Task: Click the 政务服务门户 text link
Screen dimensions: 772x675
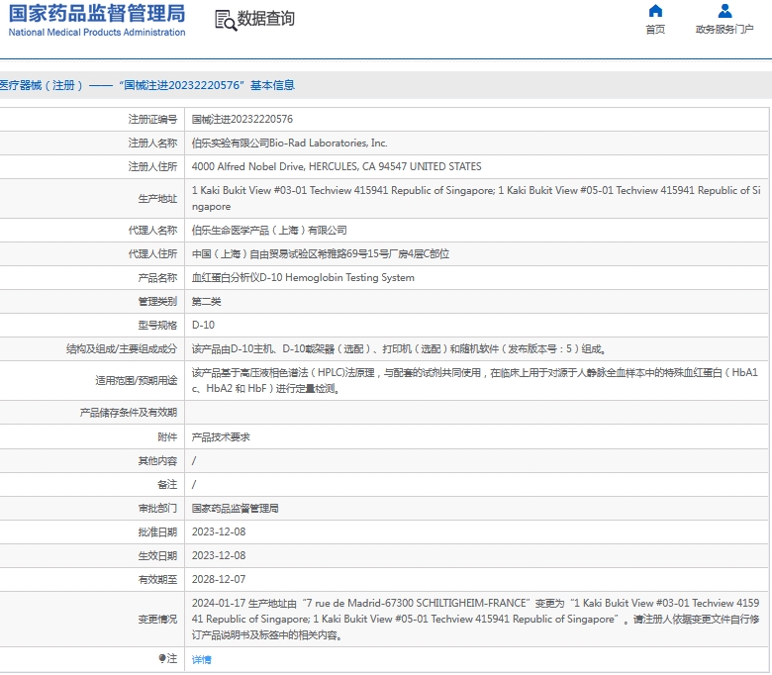Action: (x=724, y=30)
